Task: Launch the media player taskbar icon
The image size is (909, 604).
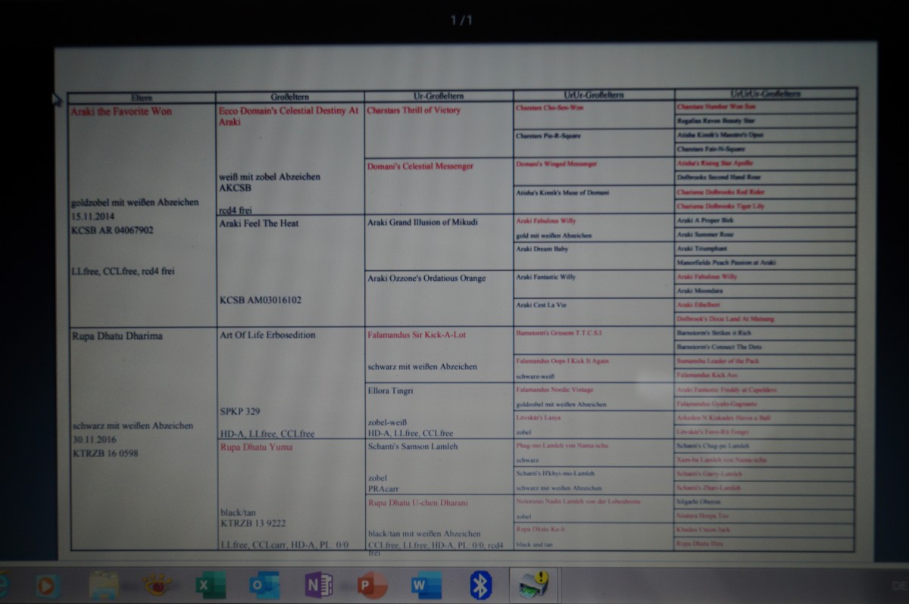Action: [x=48, y=585]
